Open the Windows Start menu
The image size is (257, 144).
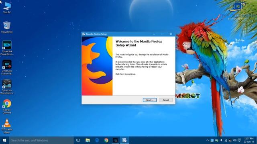(x=4, y=140)
